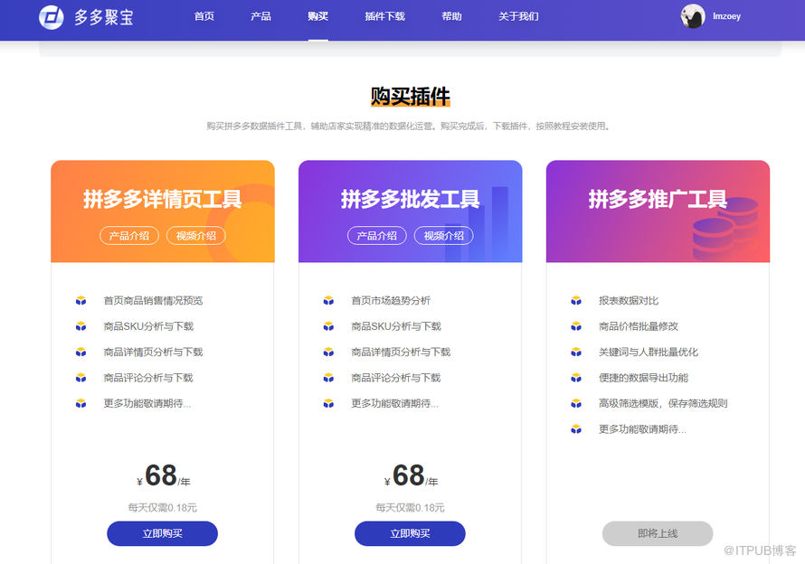Click the text 关键词与人群批量优化
805x564 pixels.
pos(648,352)
